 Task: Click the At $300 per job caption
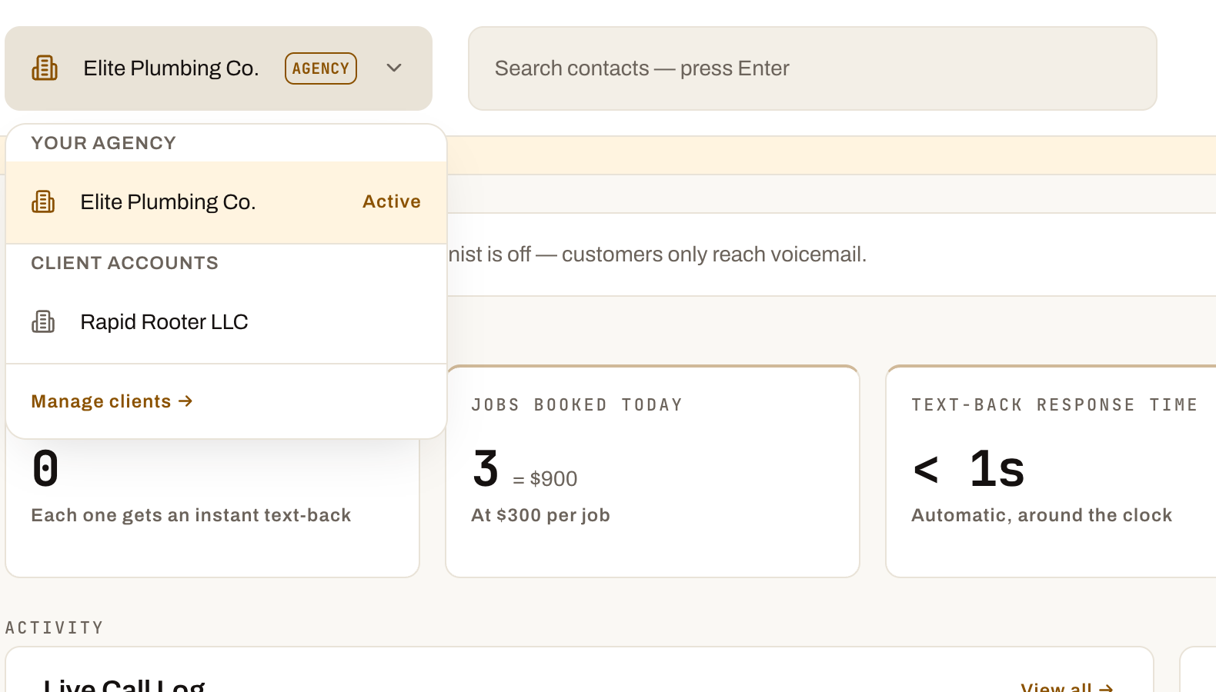540,515
